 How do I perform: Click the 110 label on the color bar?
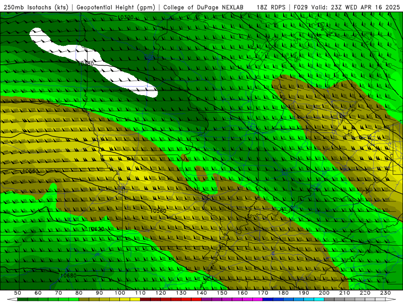(x=140, y=293)
